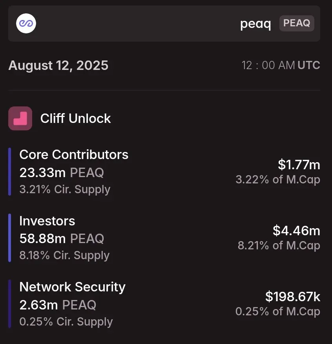The image size is (332, 344).
Task: Select the $198.67k unlock value
Action: (x=293, y=296)
